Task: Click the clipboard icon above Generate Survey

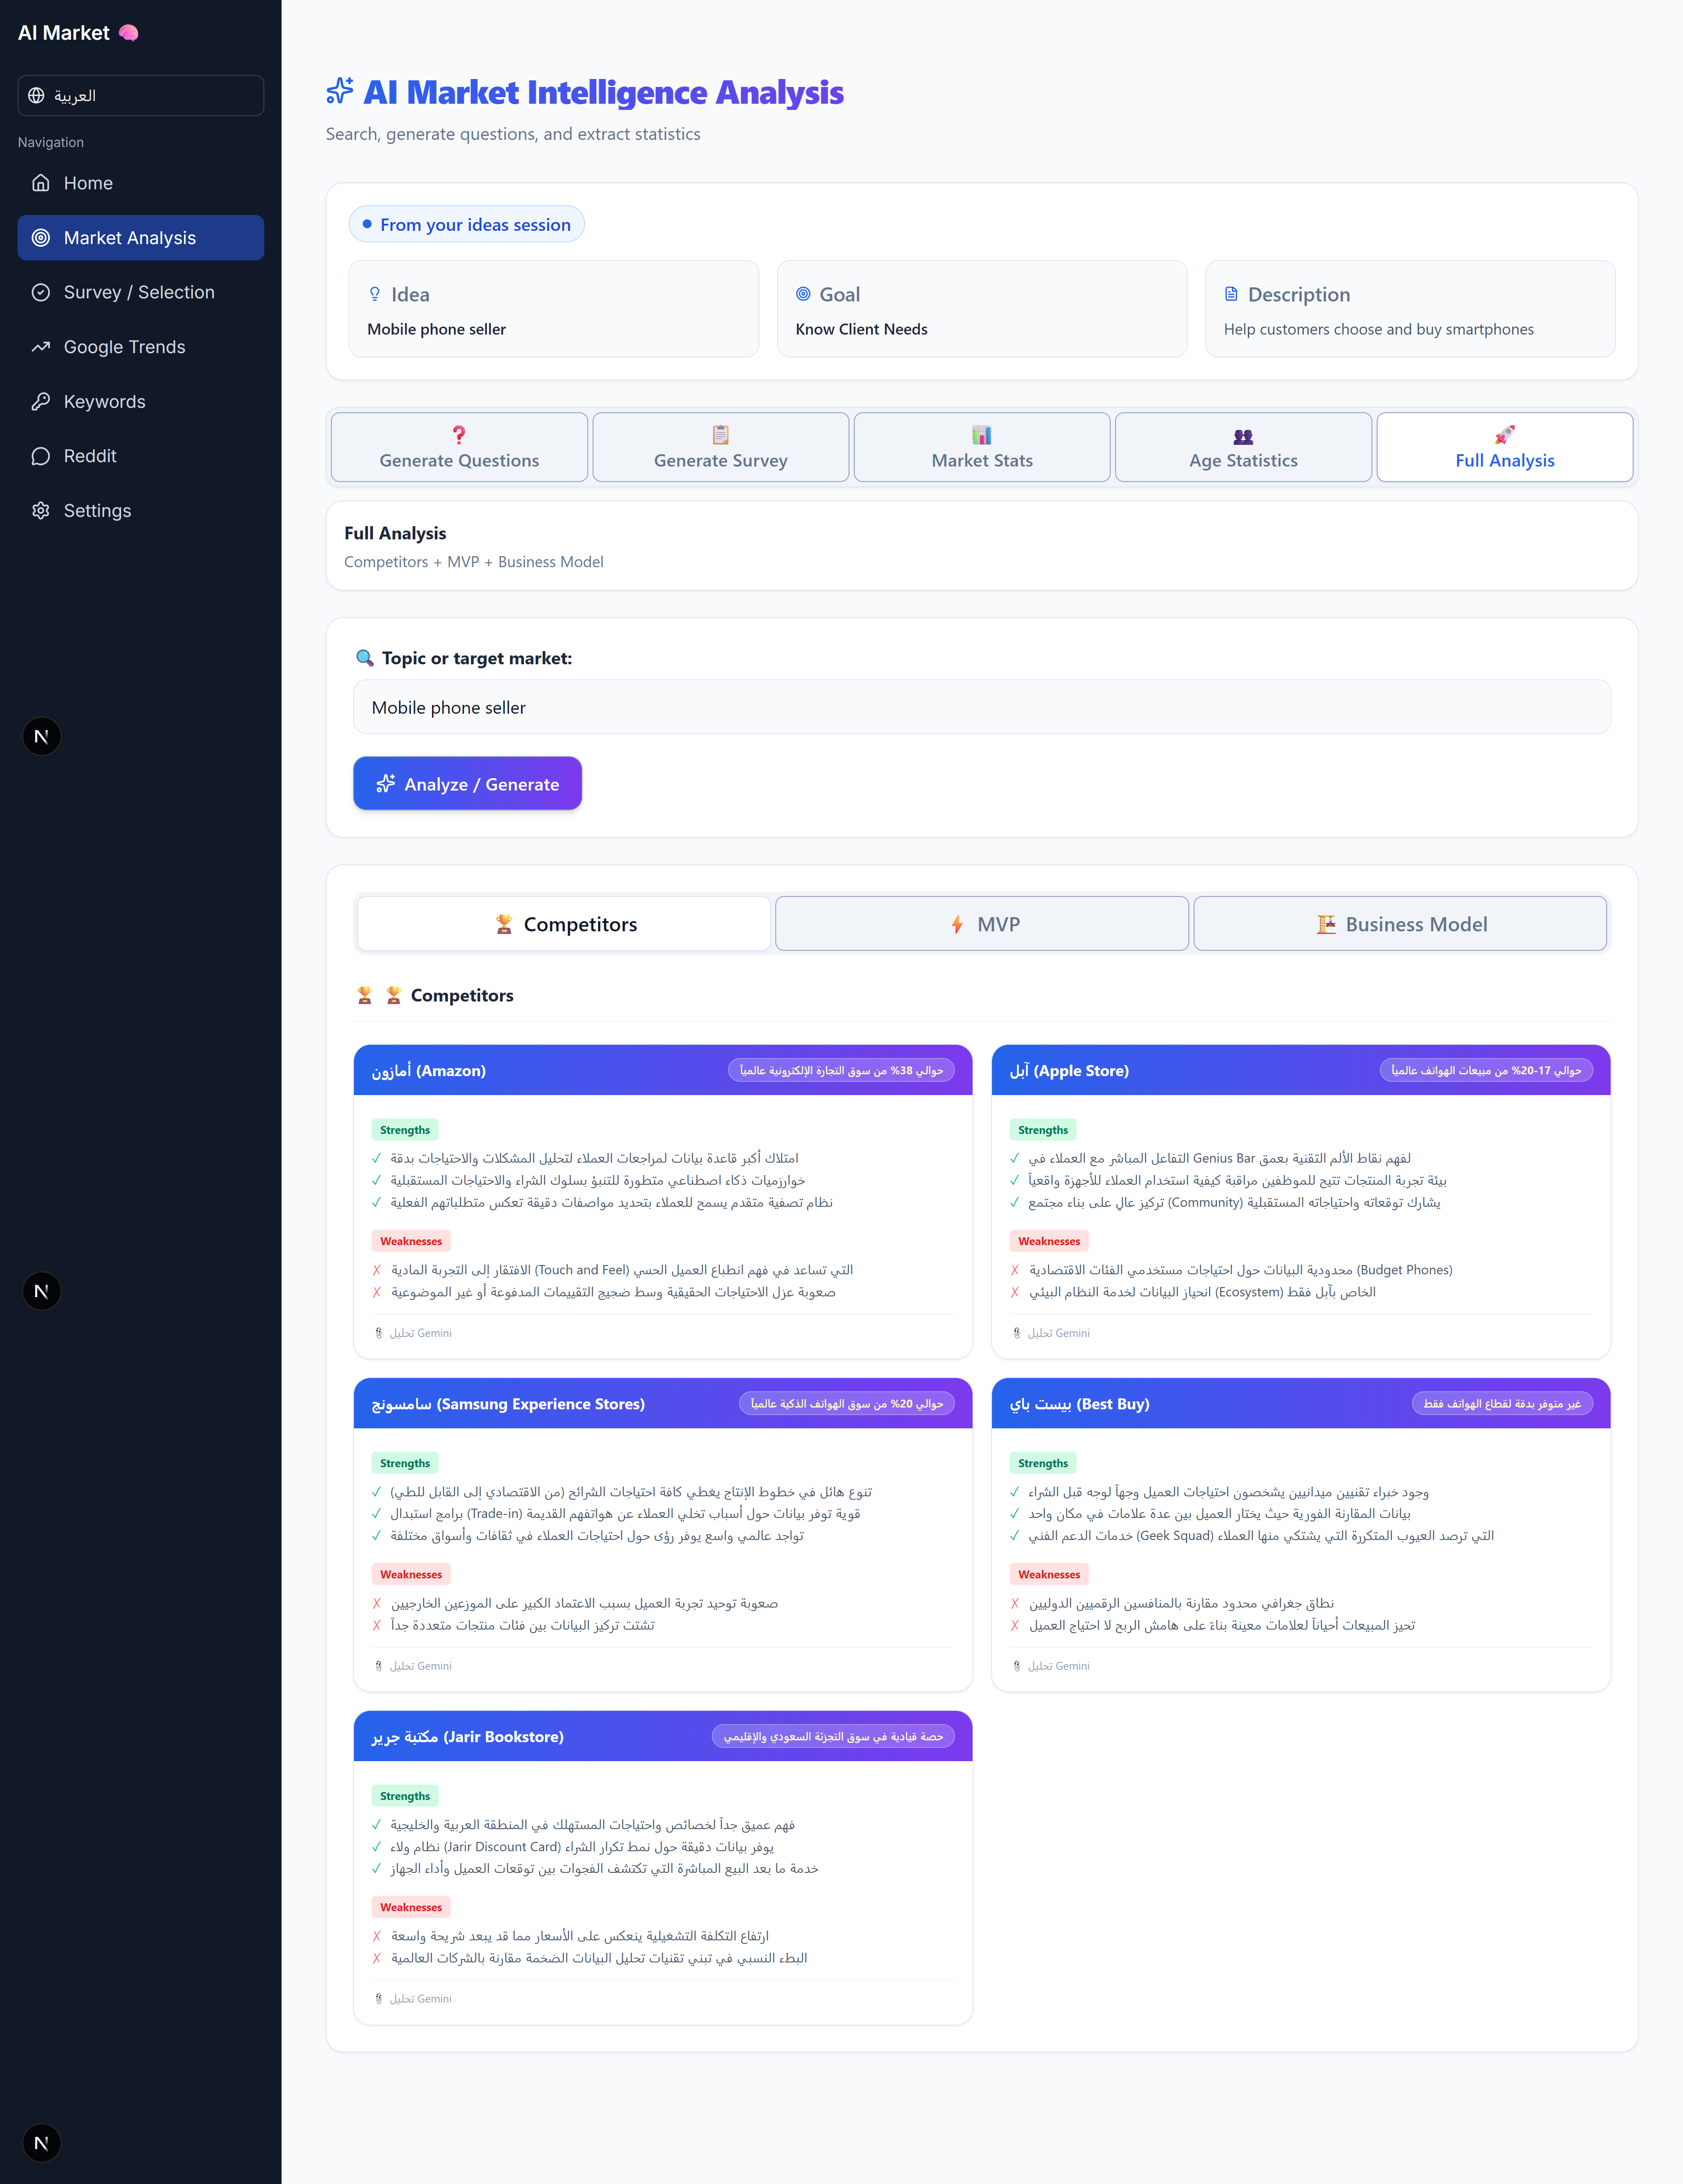Action: [x=721, y=435]
